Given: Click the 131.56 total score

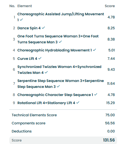Looking at the screenshot, I should (109, 140).
